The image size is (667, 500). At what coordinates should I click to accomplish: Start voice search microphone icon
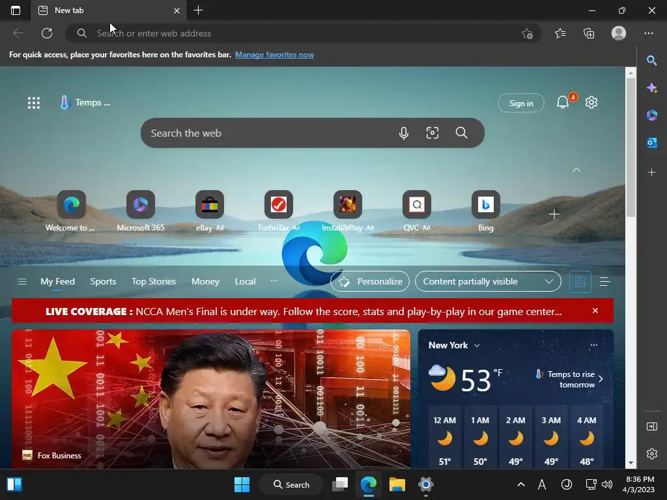click(x=404, y=133)
